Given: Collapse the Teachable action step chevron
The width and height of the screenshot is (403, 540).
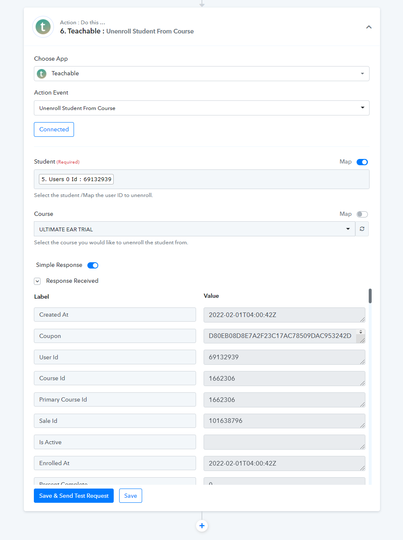Looking at the screenshot, I should pyautogui.click(x=369, y=27).
